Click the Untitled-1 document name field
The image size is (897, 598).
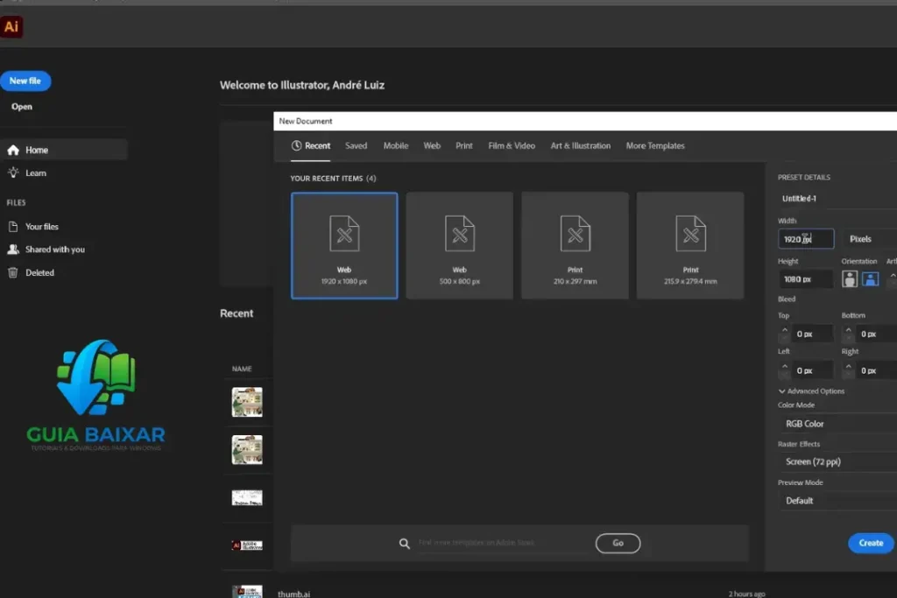(837, 199)
